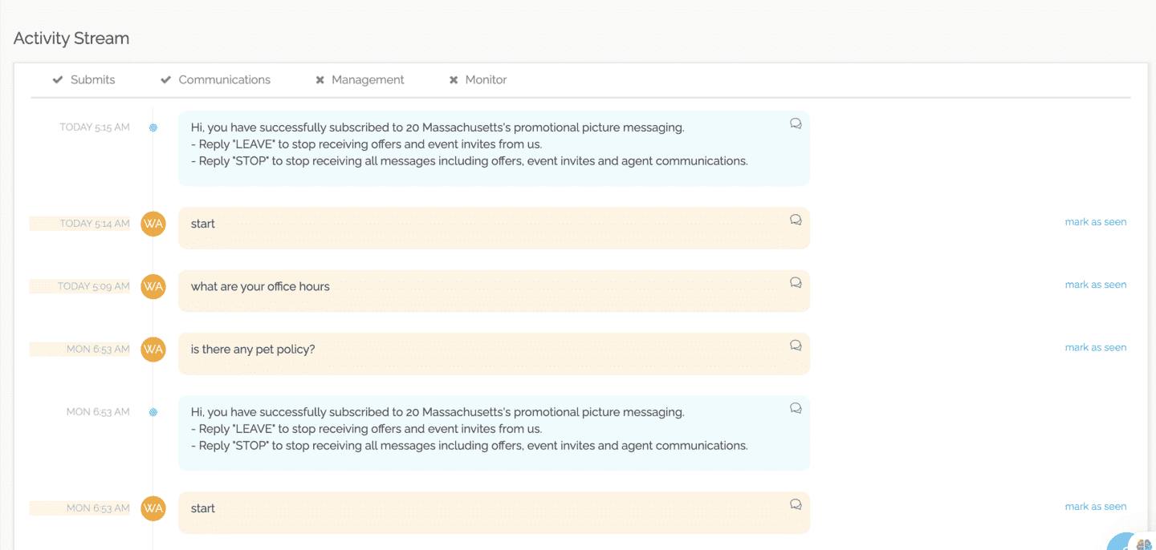Screen dimensions: 1156x550
Task: Open comment icon on pet policy message
Action: [x=796, y=345]
